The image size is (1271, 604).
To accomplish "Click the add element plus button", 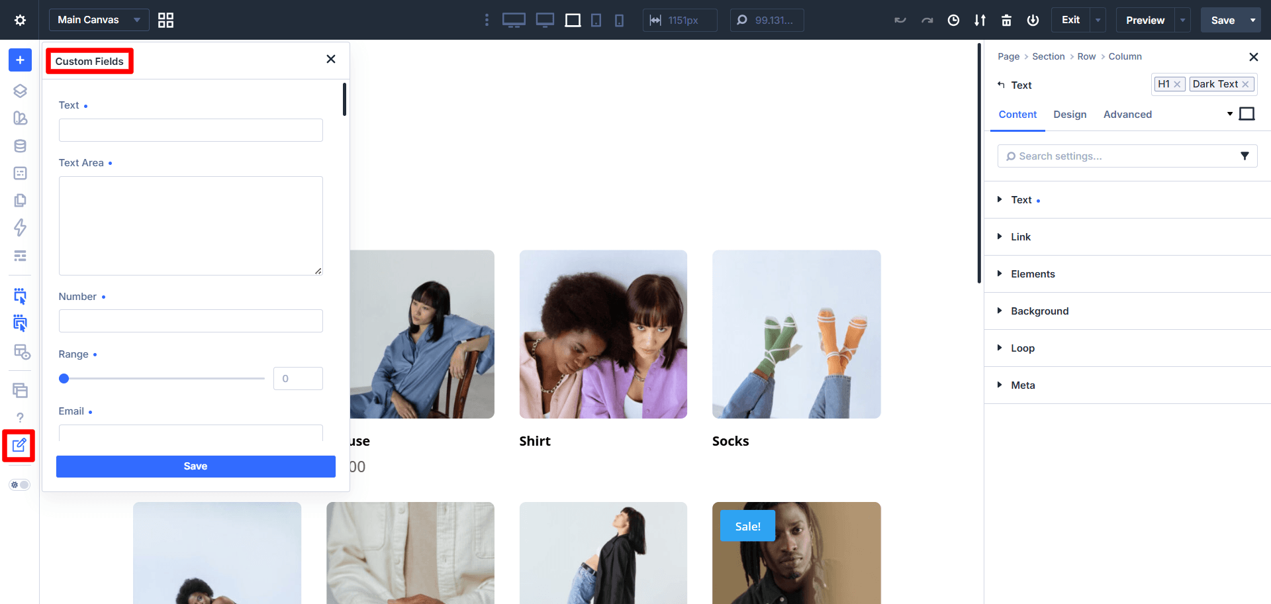I will (20, 60).
